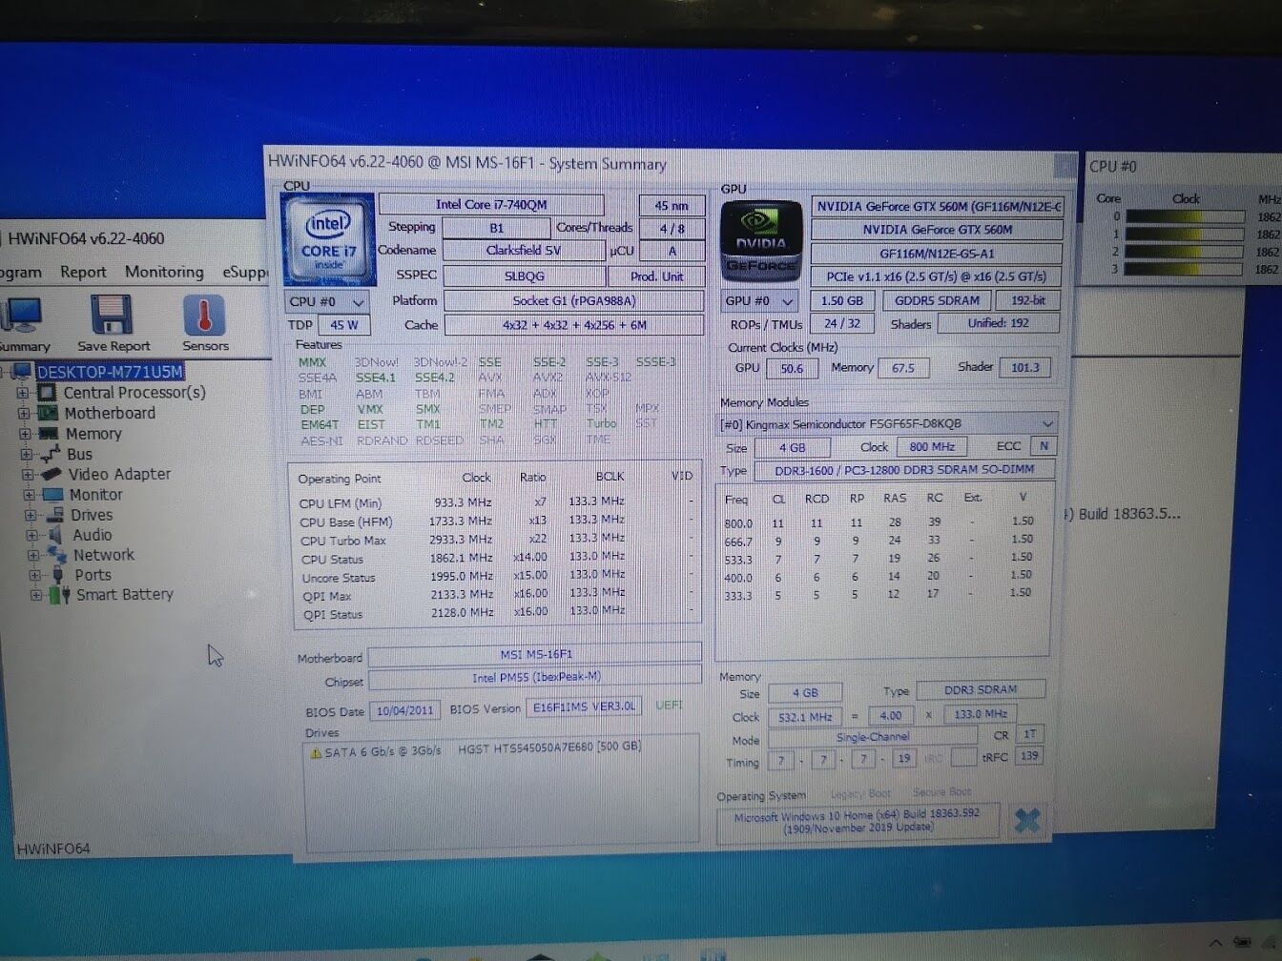This screenshot has width=1282, height=961.
Task: Click the GF116M/N12E-GS-A1 GPU codename field
Action: pos(937,254)
